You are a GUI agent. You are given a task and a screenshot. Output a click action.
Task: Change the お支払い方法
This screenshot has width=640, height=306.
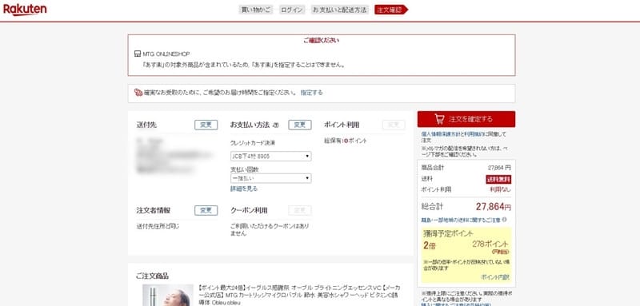(300, 125)
